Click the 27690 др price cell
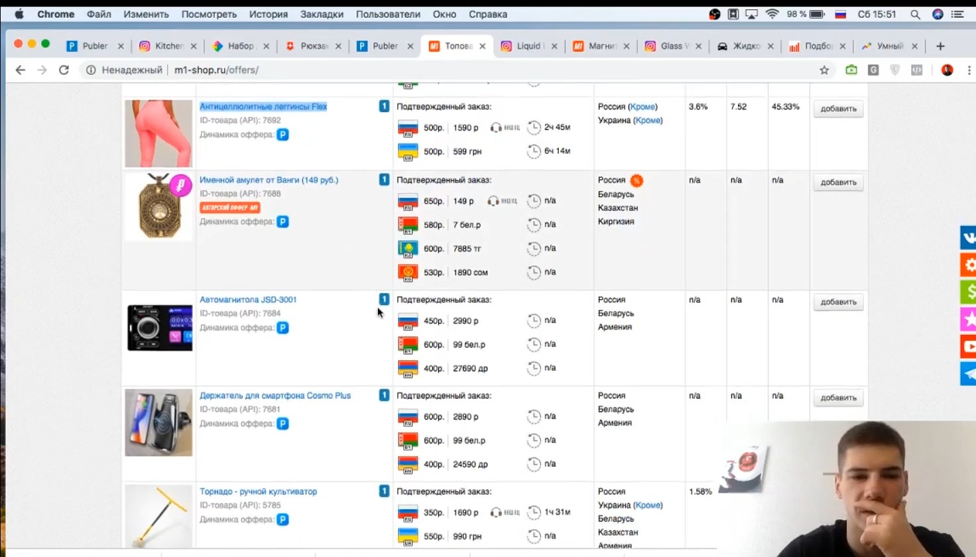This screenshot has width=976, height=557. click(x=470, y=369)
